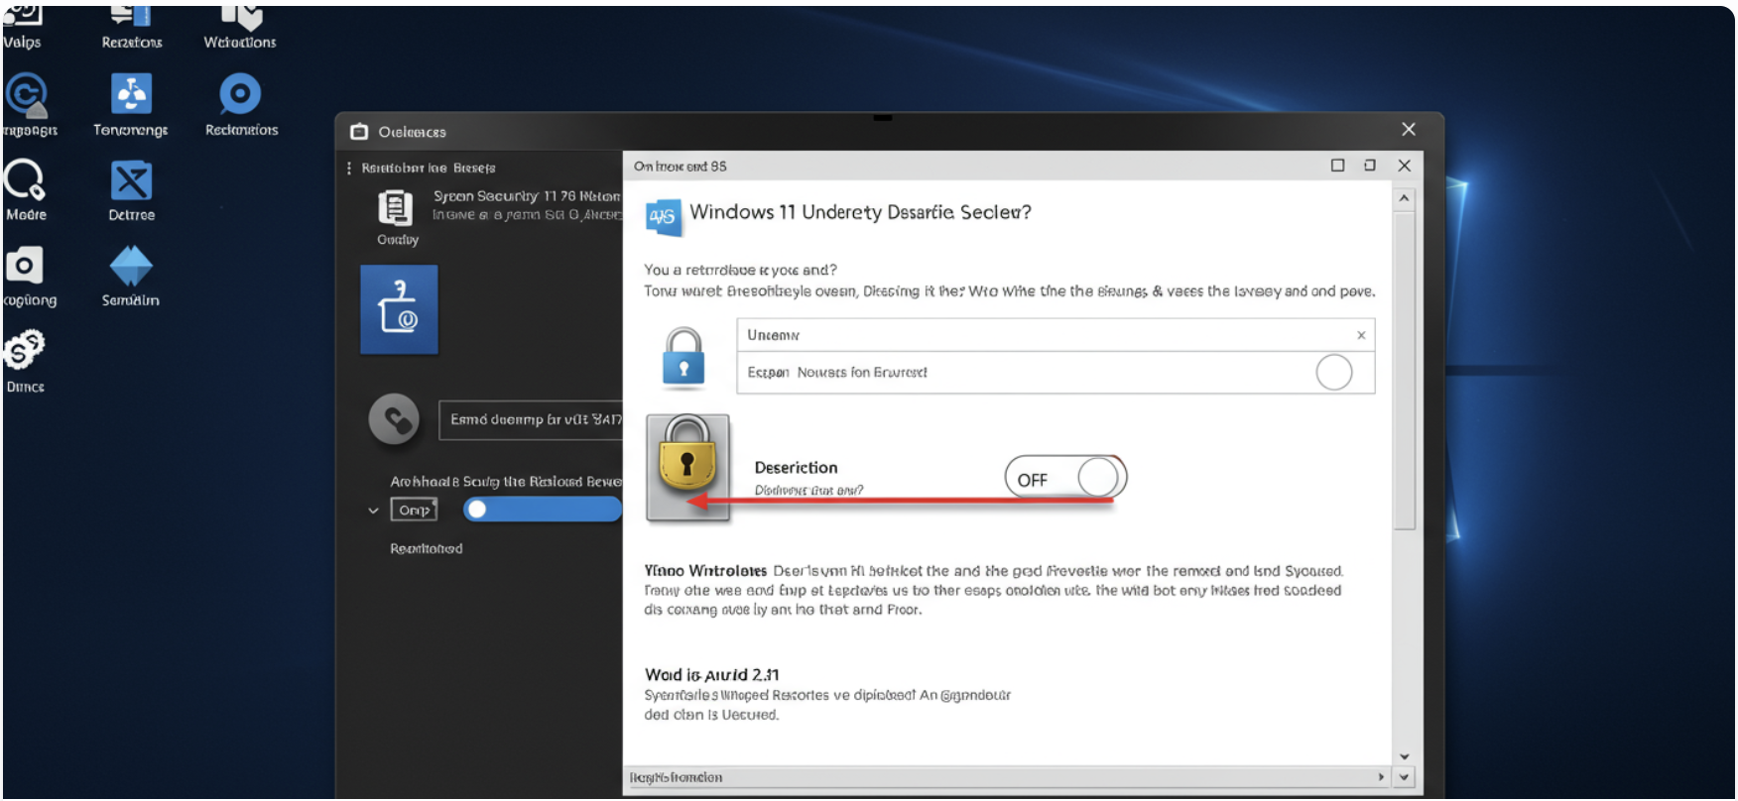Viewport: 1738px width, 801px height.
Task: Click the vertical scrollbar thumb
Action: [x=1404, y=369]
